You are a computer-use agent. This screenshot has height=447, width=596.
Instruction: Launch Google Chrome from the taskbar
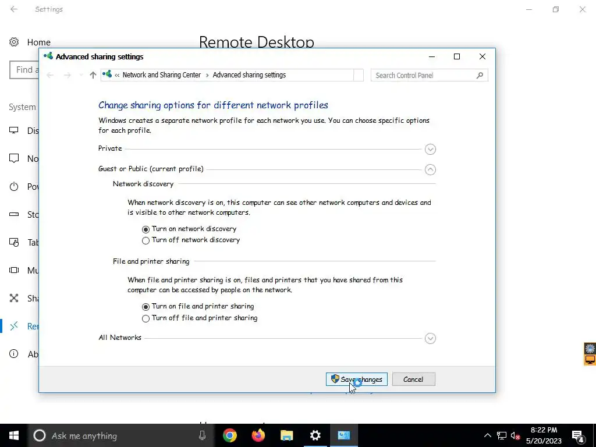pyautogui.click(x=230, y=435)
